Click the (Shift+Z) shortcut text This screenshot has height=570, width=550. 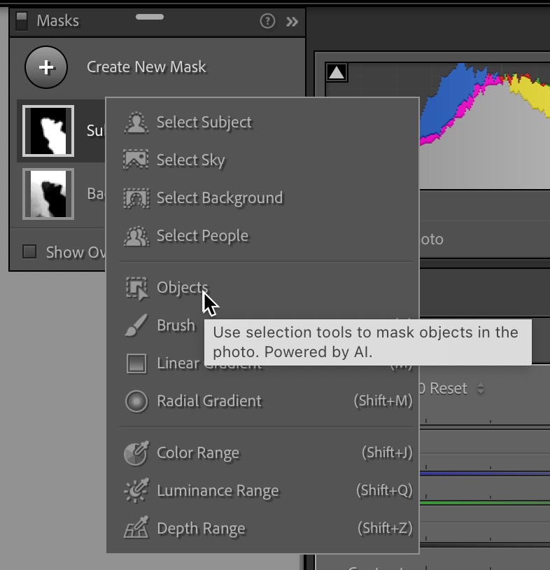coord(385,528)
